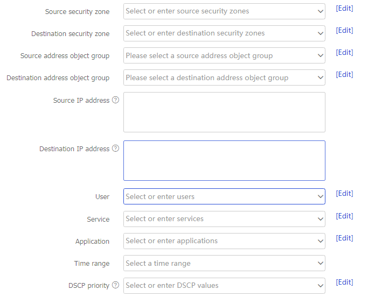Image resolution: width=382 pixels, height=297 pixels.
Task: Click help icon beside DSCP priority
Action: (x=115, y=285)
